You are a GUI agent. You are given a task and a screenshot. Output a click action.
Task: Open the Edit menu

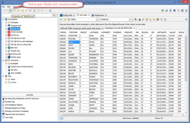click(8, 7)
